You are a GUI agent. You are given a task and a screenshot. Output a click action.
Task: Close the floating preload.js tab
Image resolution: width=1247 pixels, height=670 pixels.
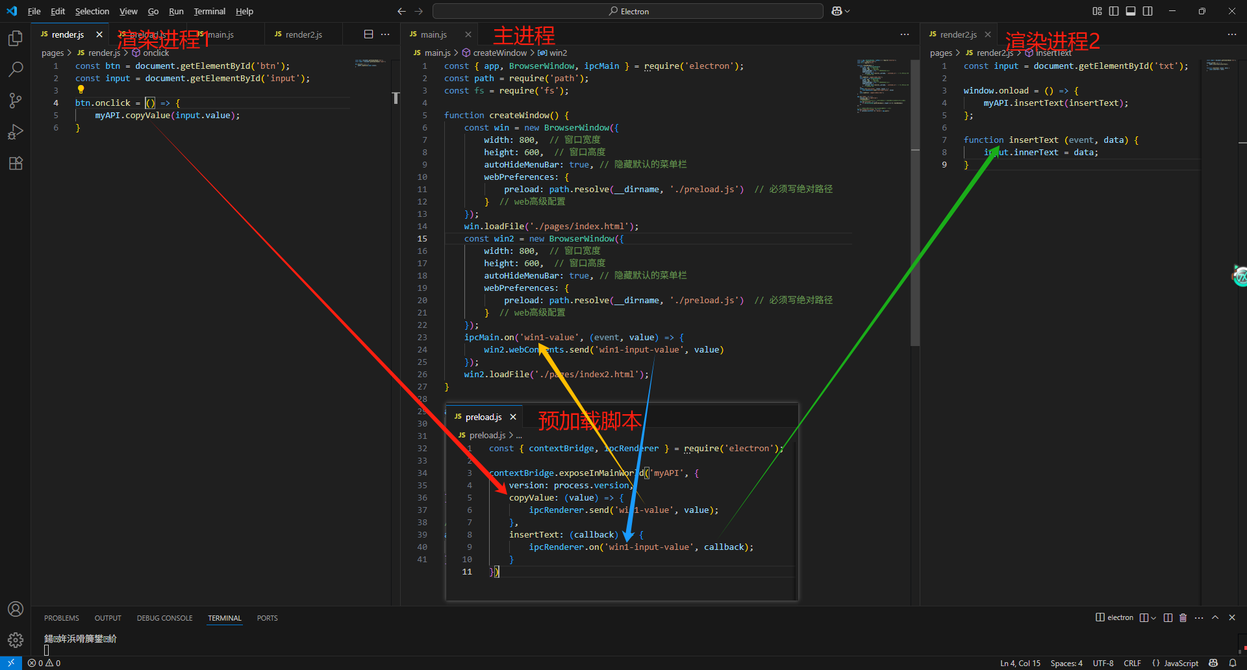(513, 417)
